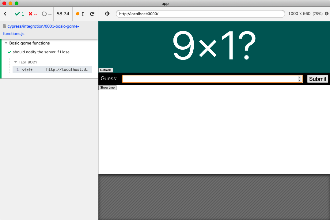Open the viewport size info icon
The width and height of the screenshot is (330, 220).
pyautogui.click(x=326, y=14)
